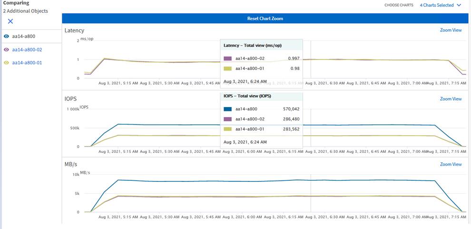Click the blue aa14-a800 swatch in IOPS tooltip
The height and width of the screenshot is (229, 471).
pyautogui.click(x=228, y=109)
